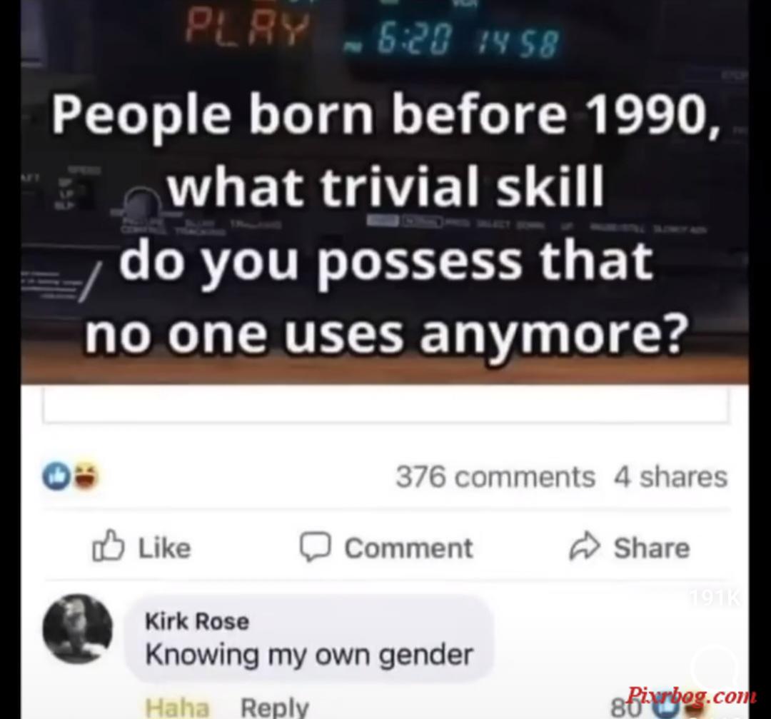Click the Haha emoji reaction under post

point(86,476)
